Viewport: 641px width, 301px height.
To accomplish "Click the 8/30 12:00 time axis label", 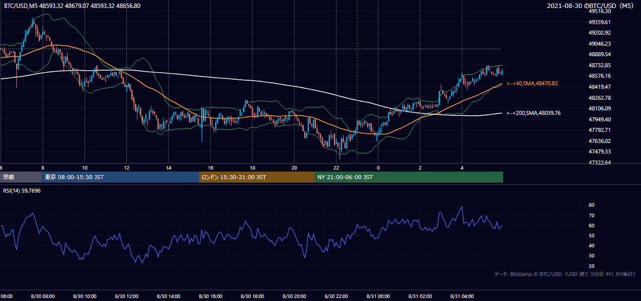I will point(126,296).
